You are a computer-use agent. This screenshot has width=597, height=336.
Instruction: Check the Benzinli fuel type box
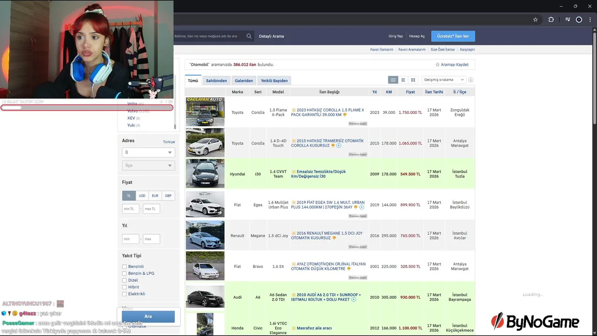click(125, 266)
